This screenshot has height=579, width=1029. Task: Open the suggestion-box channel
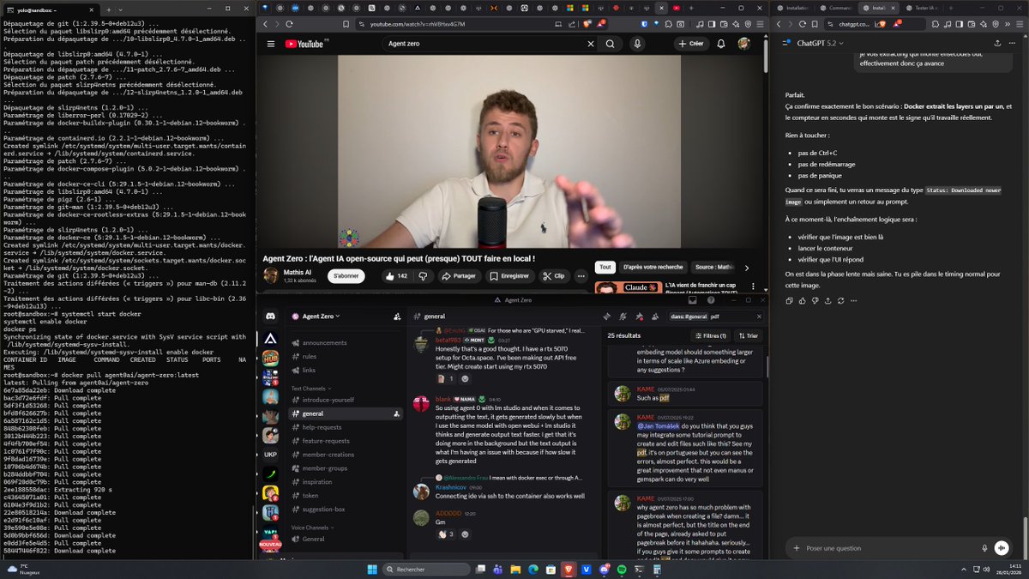pyautogui.click(x=323, y=509)
